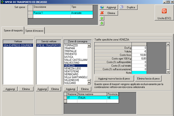
Task: Select VENEZIA LIDO in the zones list
Action: click(76, 68)
